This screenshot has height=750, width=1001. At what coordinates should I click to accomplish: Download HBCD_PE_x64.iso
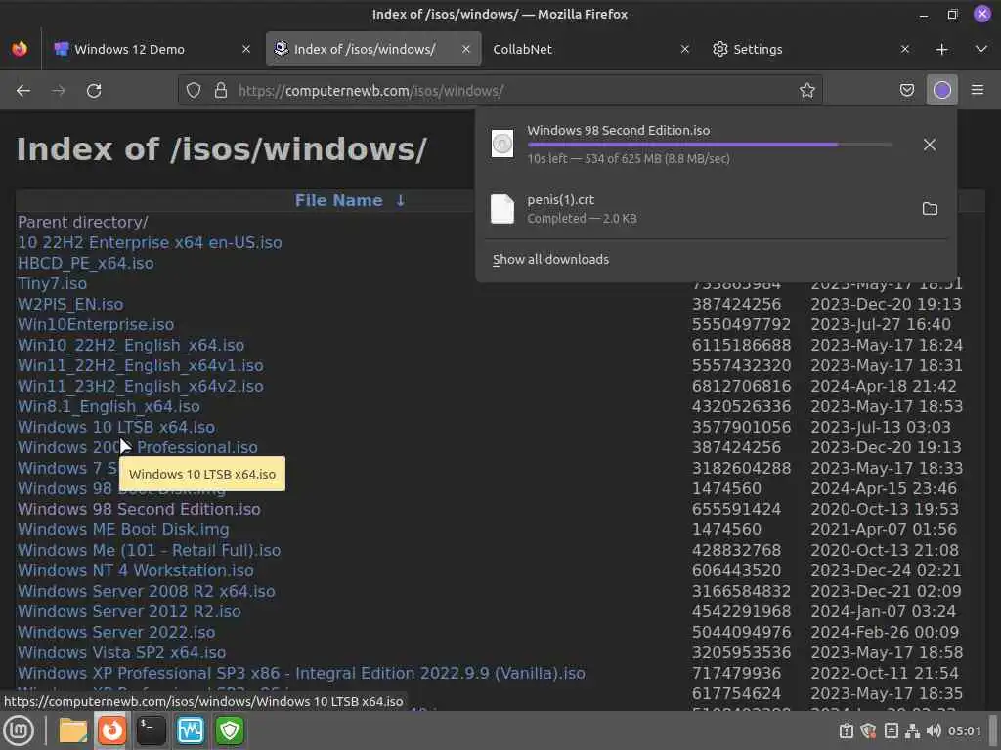pos(86,263)
